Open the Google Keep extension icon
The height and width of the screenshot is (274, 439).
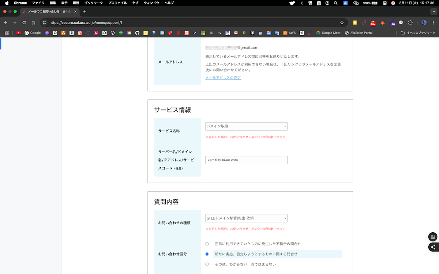[355, 22]
